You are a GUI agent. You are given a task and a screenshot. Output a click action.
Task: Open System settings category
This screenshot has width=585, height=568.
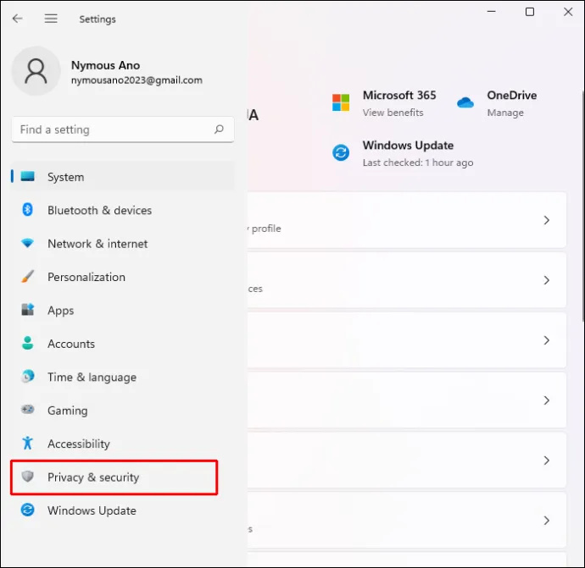tap(123, 177)
